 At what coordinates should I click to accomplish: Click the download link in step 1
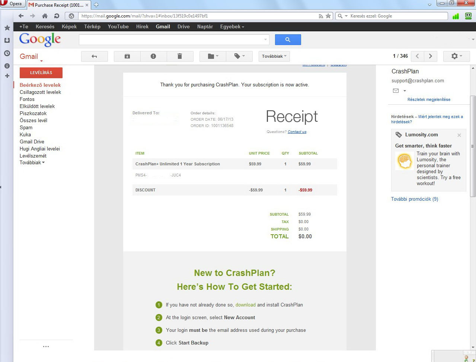point(246,305)
